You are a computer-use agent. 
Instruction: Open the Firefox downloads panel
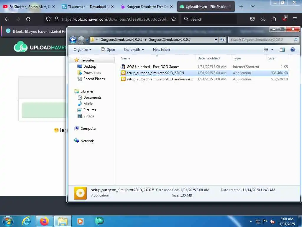263,19
